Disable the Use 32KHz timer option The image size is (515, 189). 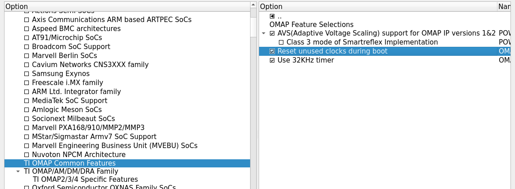pos(272,60)
